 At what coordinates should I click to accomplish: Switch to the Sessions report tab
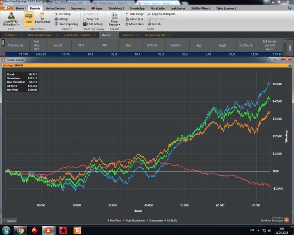point(128,35)
